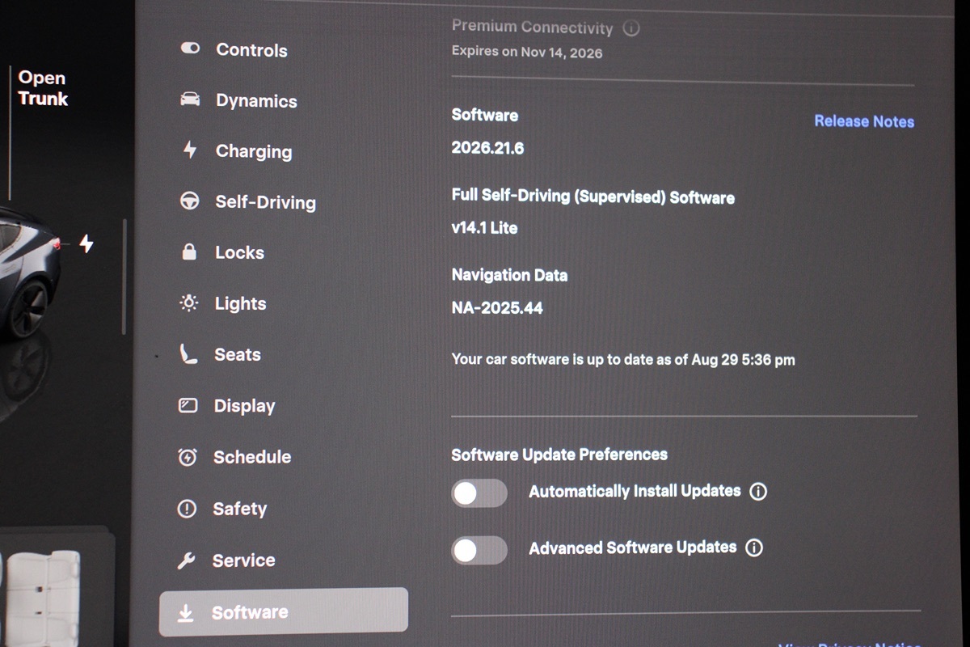Click the Charging lightning bolt icon in menu
Image resolution: width=970 pixels, height=647 pixels.
pos(190,150)
